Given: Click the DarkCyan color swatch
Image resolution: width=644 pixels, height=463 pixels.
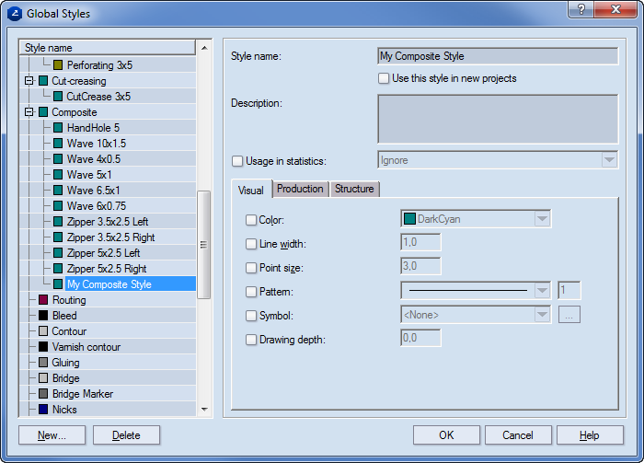Looking at the screenshot, I should (409, 219).
